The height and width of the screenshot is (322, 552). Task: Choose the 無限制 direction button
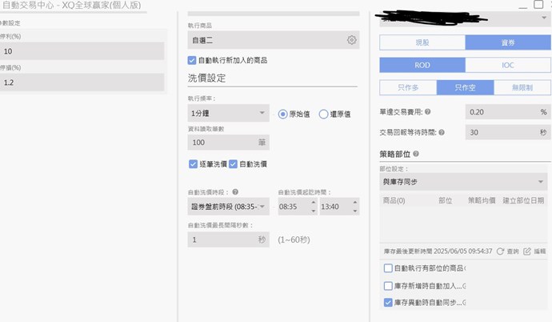click(x=523, y=88)
